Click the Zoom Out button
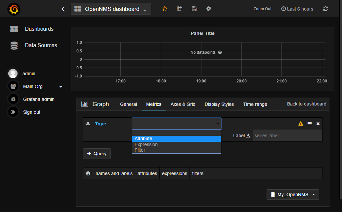This screenshot has width=342, height=212. pos(262,9)
